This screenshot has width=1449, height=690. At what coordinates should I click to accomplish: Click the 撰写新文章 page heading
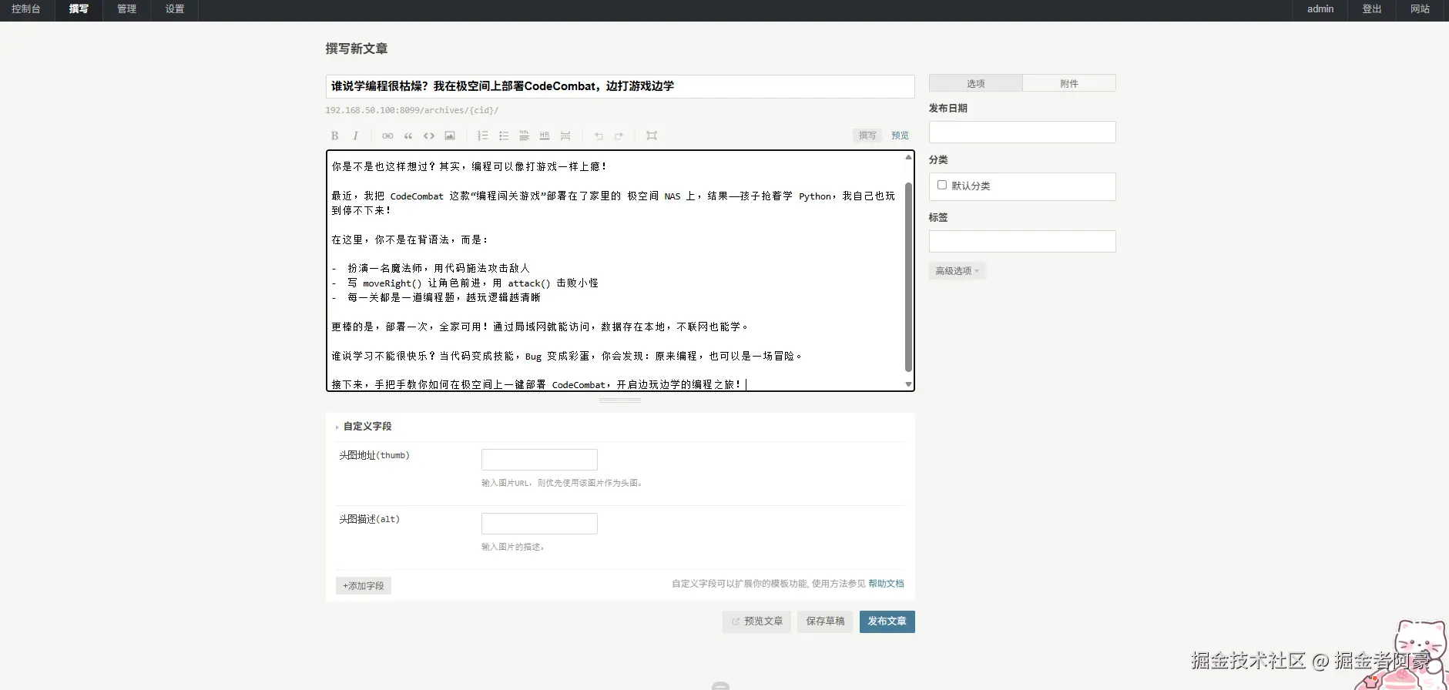click(x=357, y=49)
